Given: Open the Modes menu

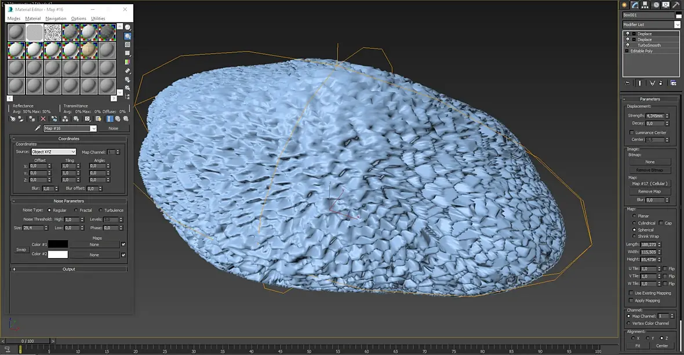Looking at the screenshot, I should (x=13, y=19).
